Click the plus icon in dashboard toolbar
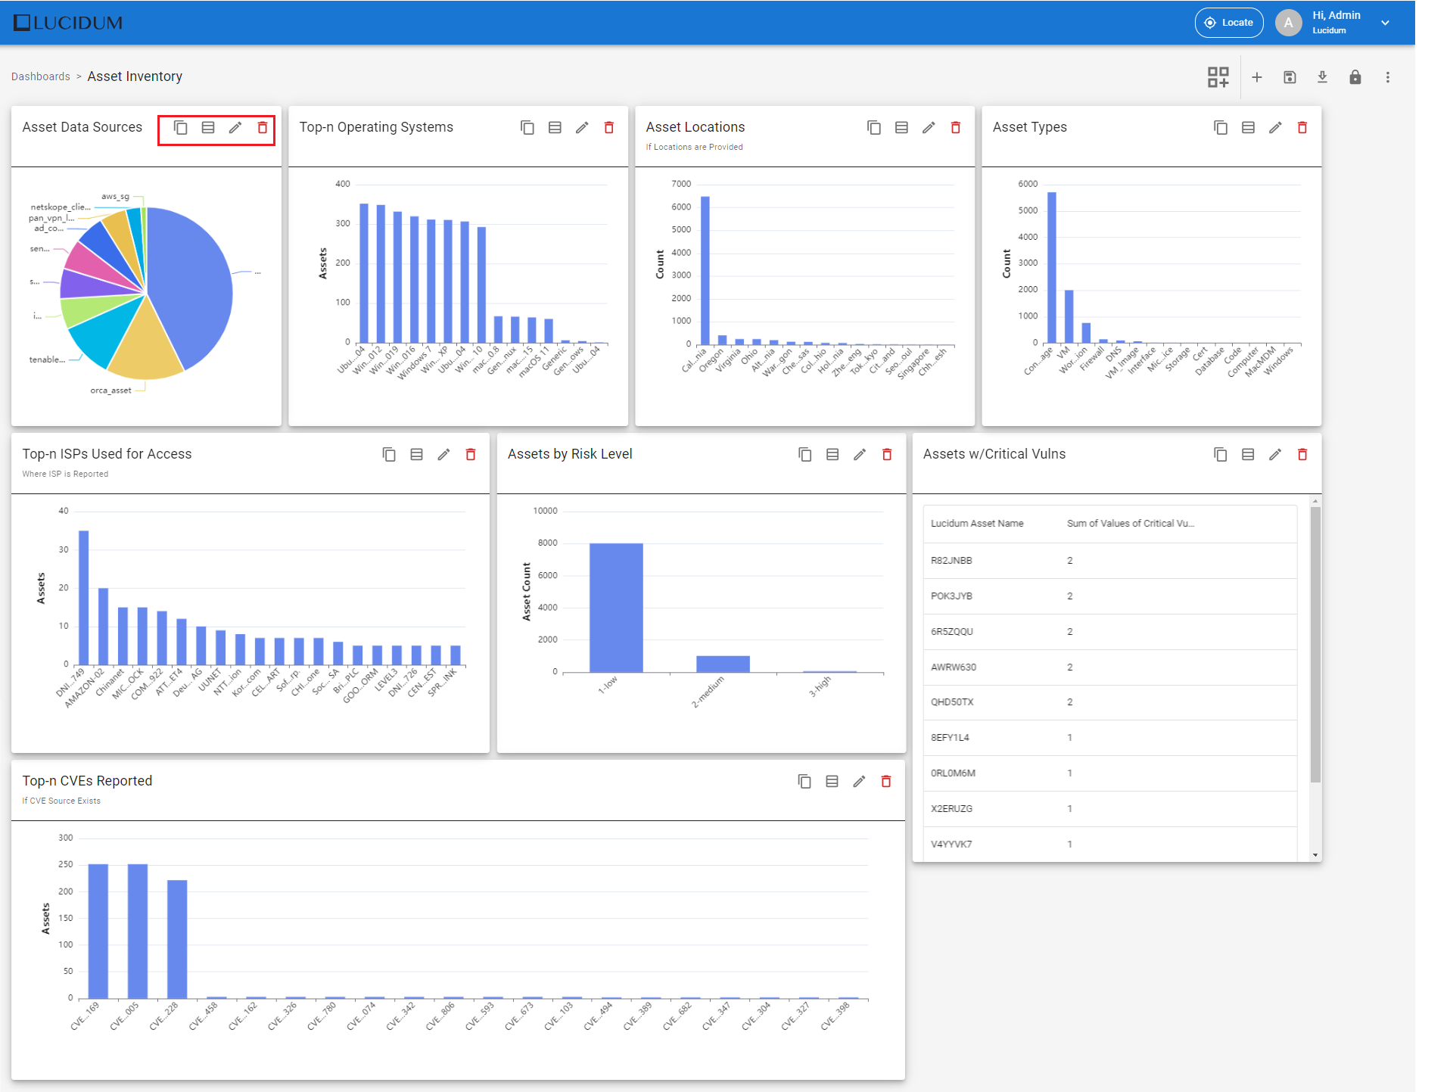Screen dimensions: 1453x1092 (x=1256, y=77)
